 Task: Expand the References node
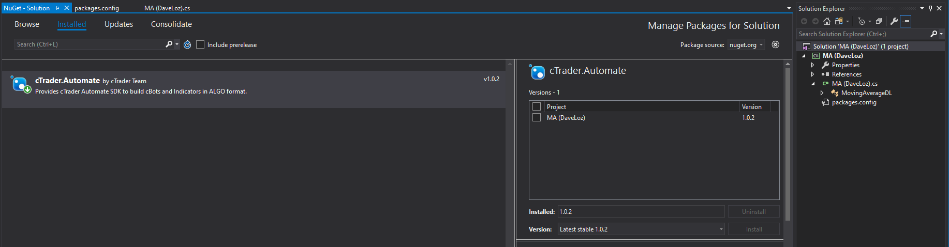click(x=813, y=74)
